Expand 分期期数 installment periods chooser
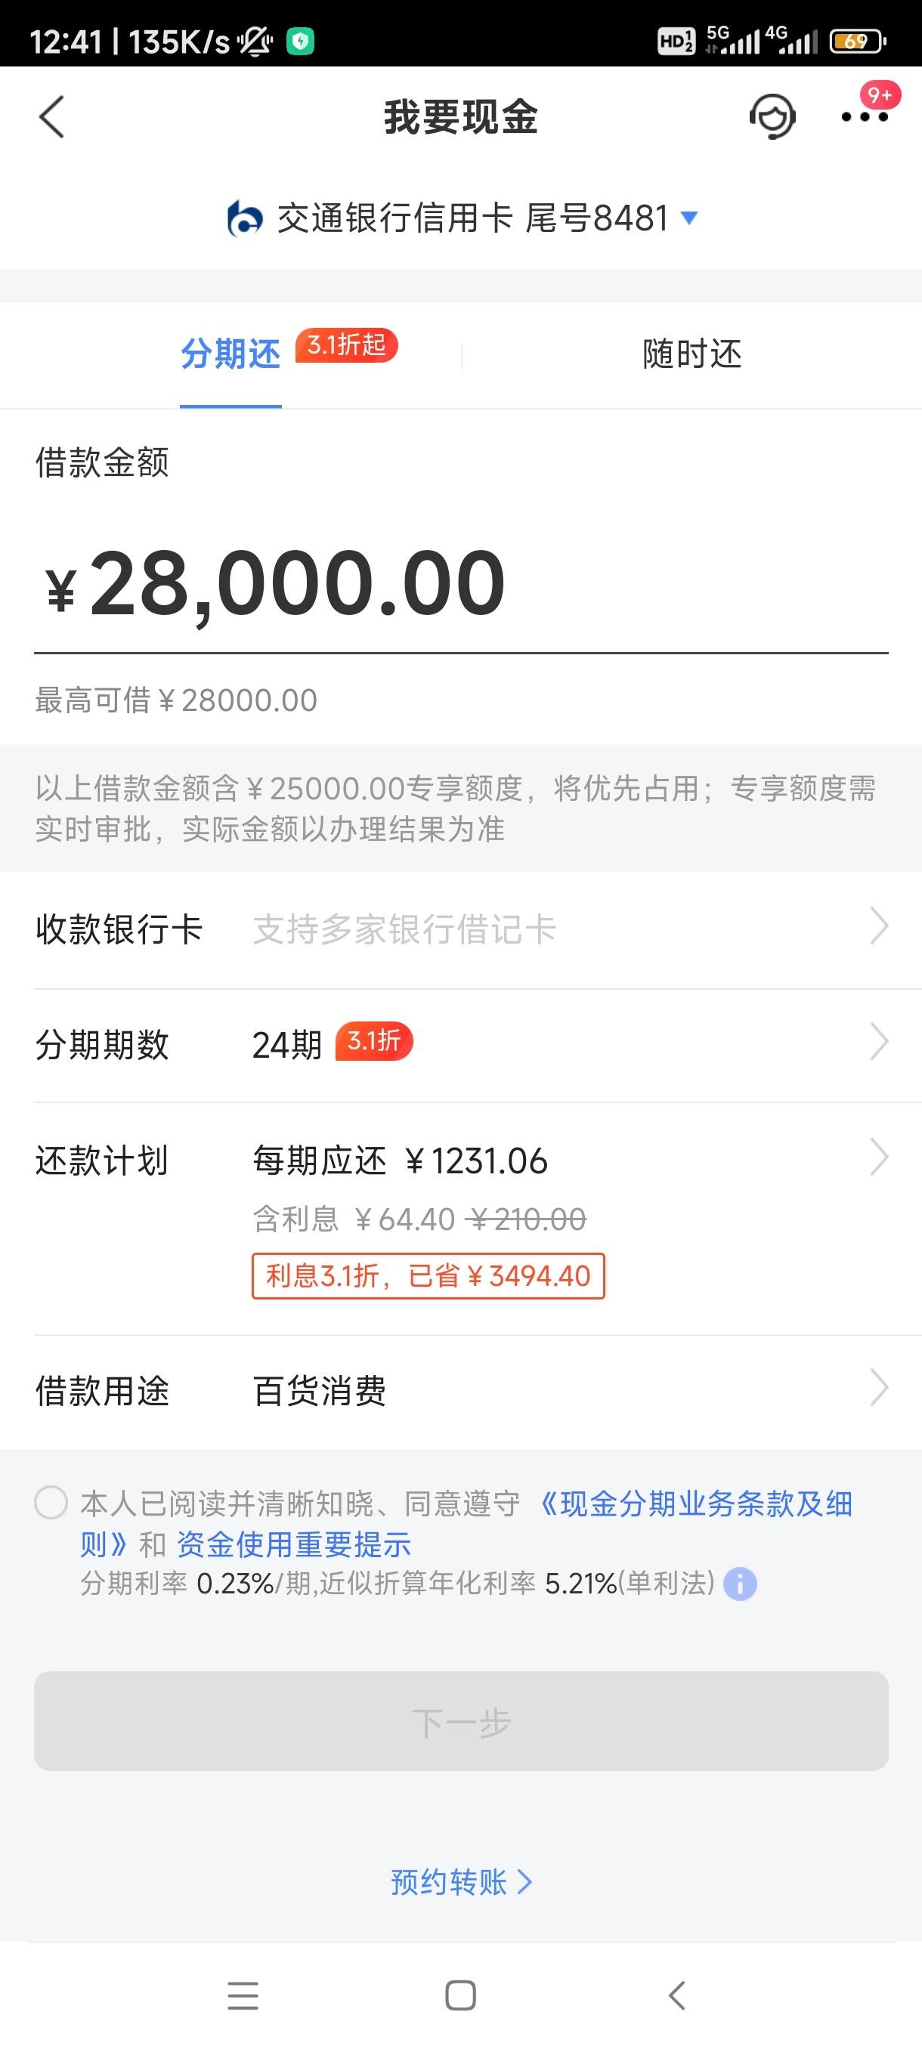The image size is (922, 2049). coord(462,1044)
